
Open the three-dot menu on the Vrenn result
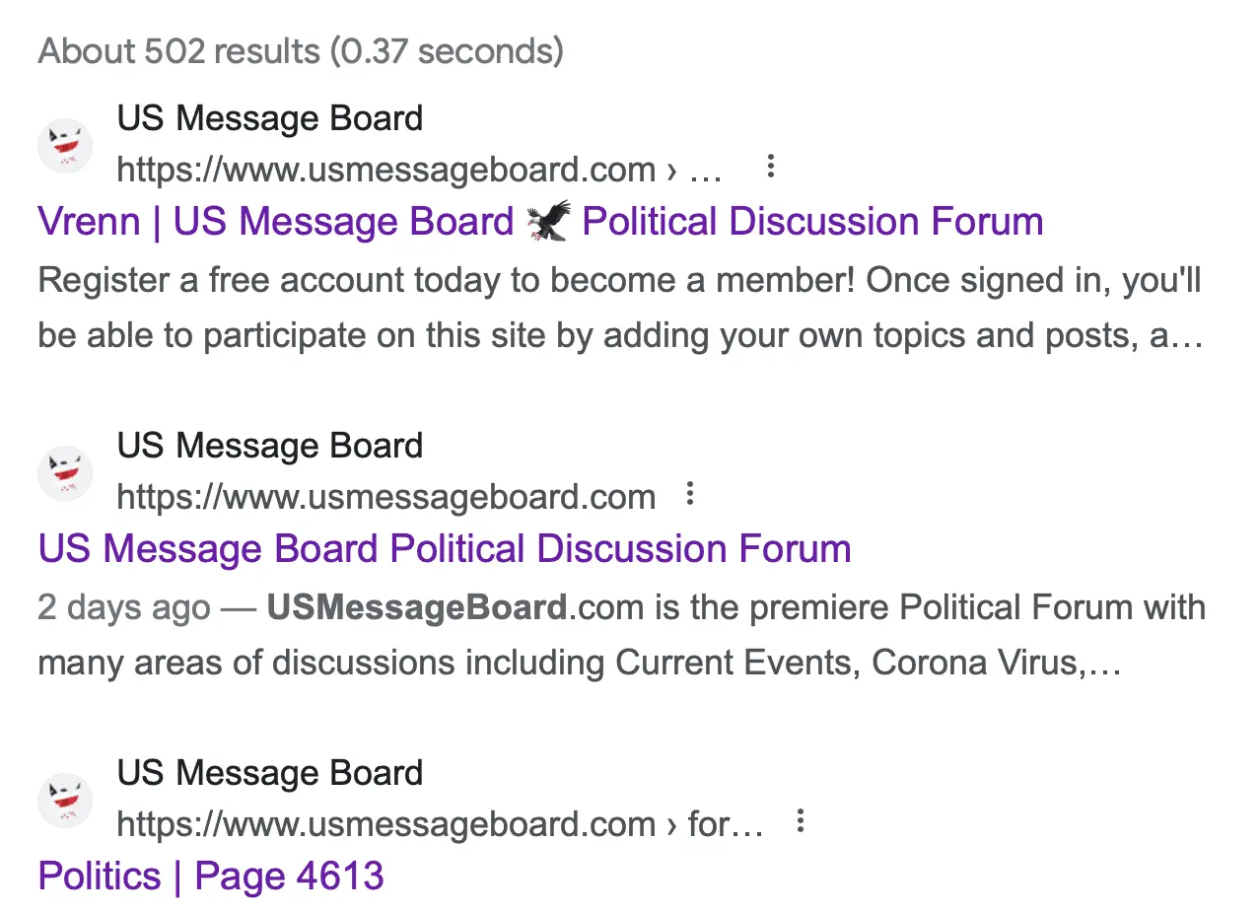tap(770, 167)
